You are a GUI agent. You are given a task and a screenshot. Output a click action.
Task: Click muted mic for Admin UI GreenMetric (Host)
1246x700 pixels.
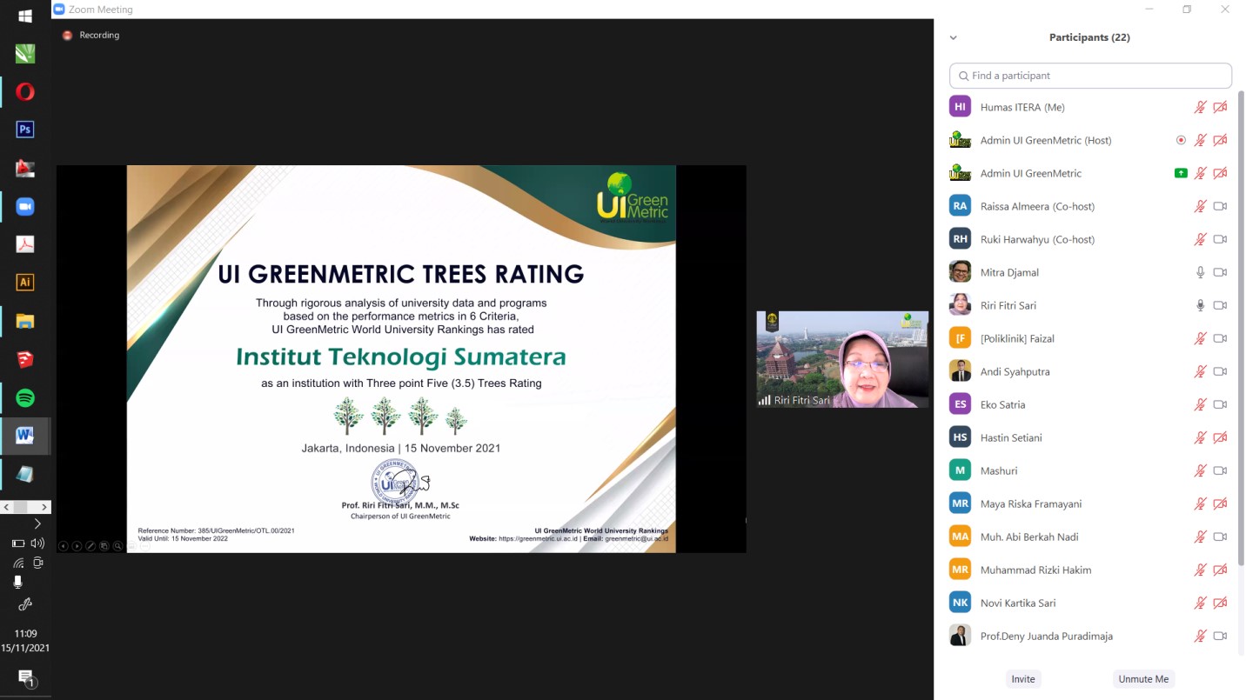point(1200,140)
